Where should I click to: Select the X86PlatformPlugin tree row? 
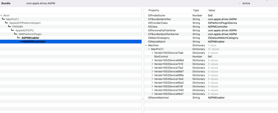pyautogui.click(x=71, y=34)
